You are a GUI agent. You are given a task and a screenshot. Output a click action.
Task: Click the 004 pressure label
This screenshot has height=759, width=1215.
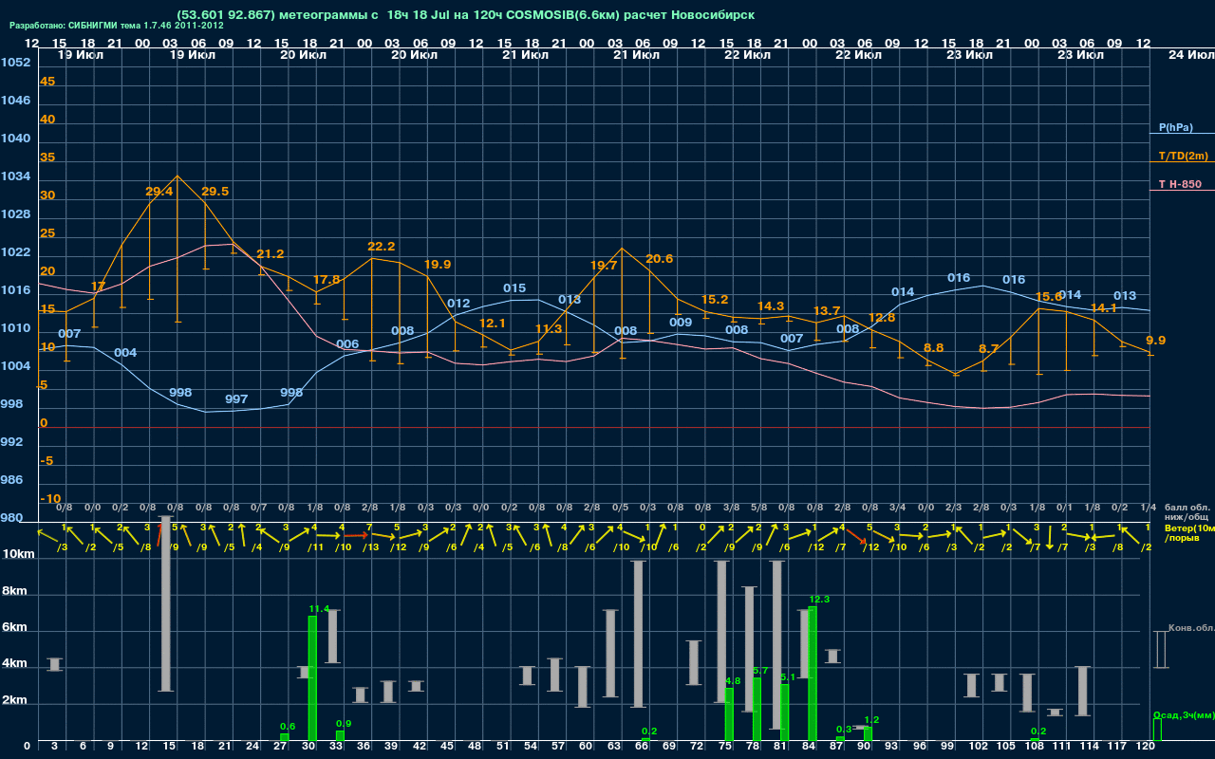125,353
